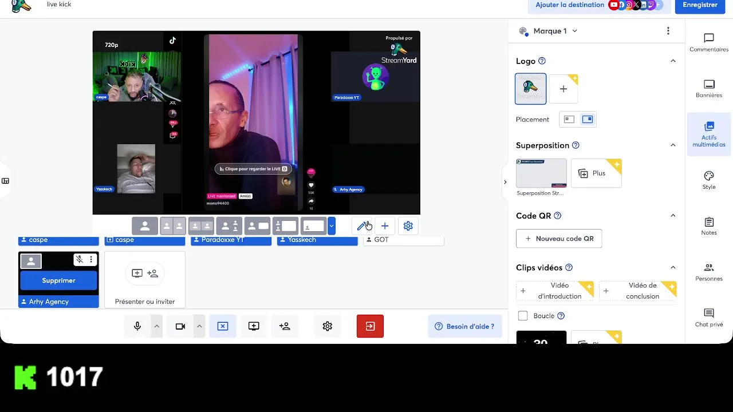Collapse the right side panel arrow
The height and width of the screenshot is (412, 733).
click(505, 182)
